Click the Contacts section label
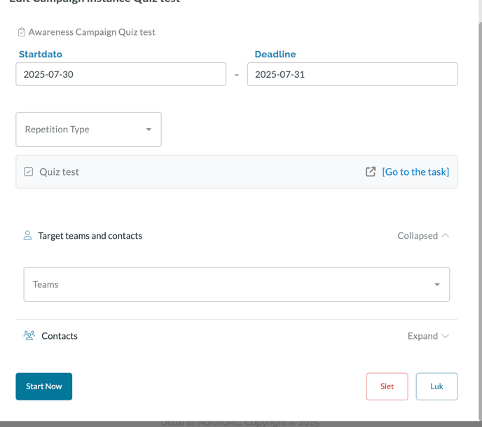This screenshot has height=427, width=482. [x=60, y=336]
